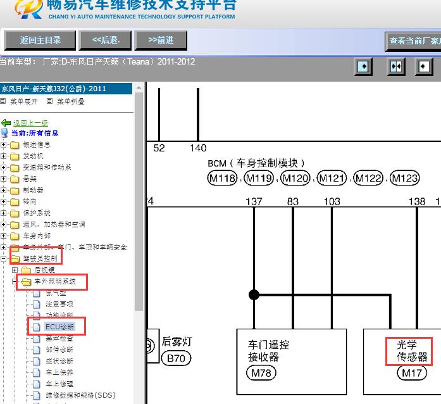Select the 车上保养 tree item
This screenshot has height=404, width=441.
click(x=59, y=372)
